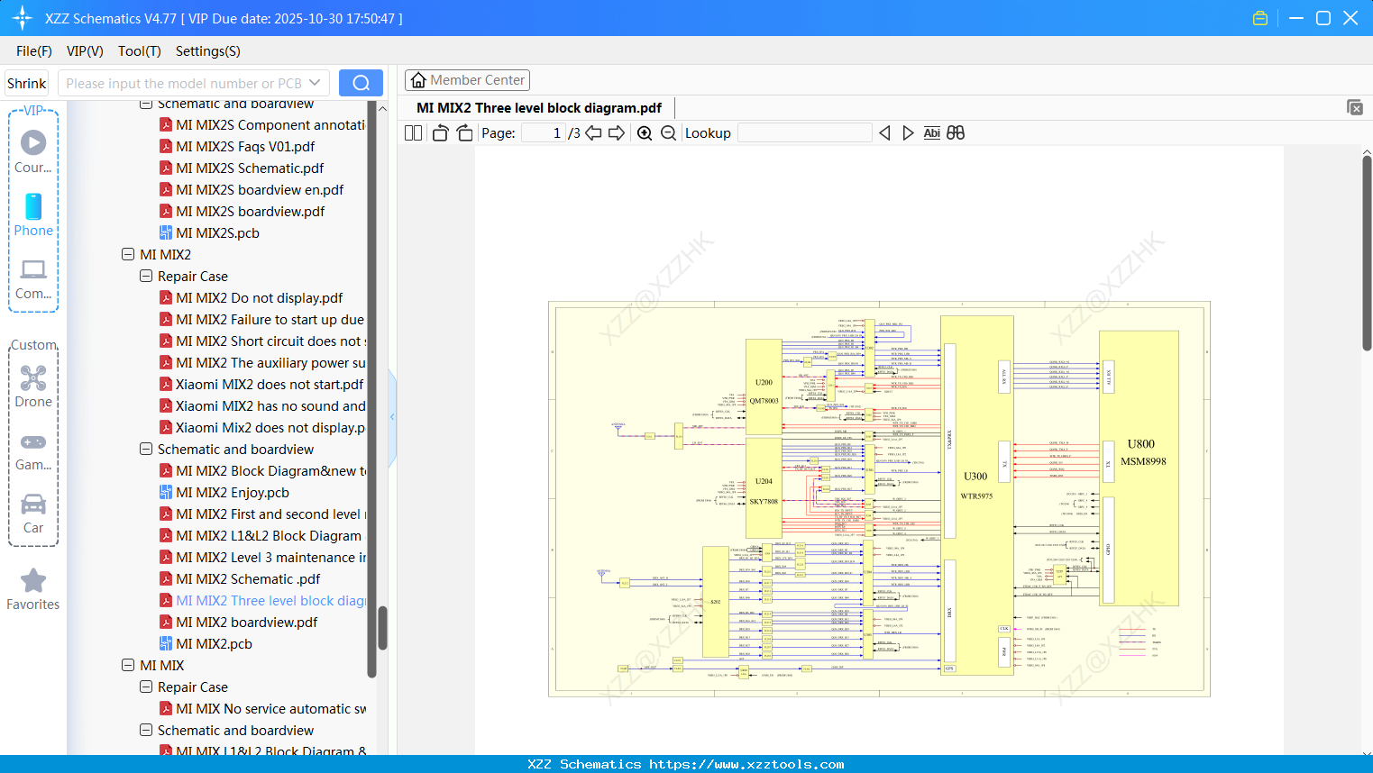Image resolution: width=1373 pixels, height=773 pixels.
Task: Activate Shrink sidebar toggle
Action: click(x=26, y=82)
